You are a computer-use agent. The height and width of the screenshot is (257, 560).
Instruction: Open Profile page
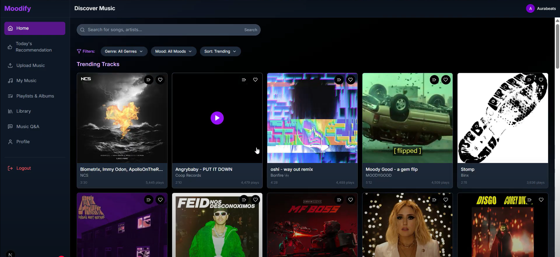click(x=35, y=142)
